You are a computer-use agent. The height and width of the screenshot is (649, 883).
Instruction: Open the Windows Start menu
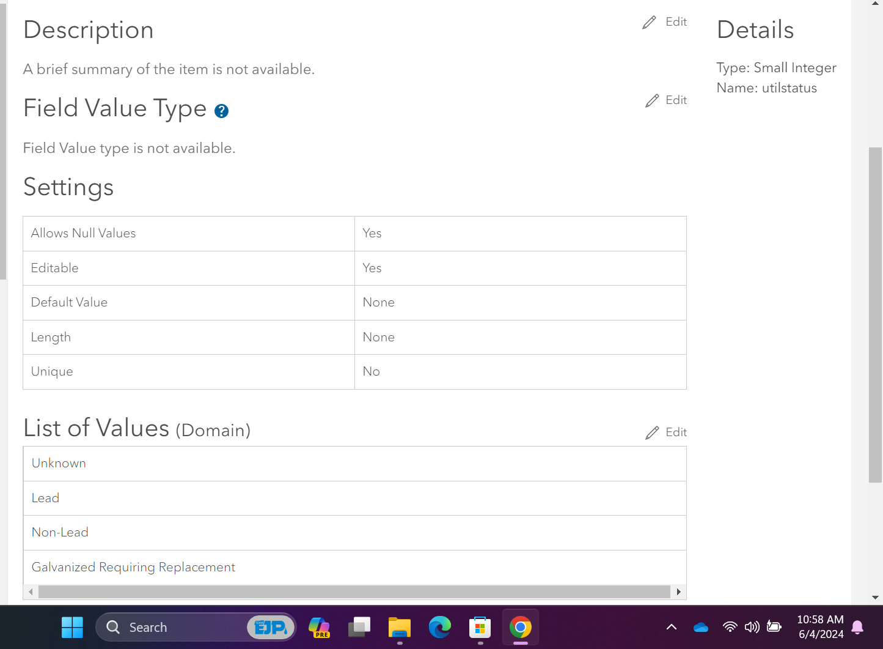pos(72,627)
